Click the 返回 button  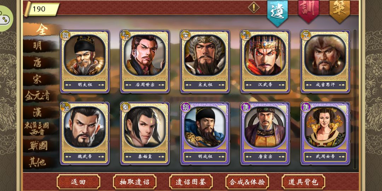[79, 182]
